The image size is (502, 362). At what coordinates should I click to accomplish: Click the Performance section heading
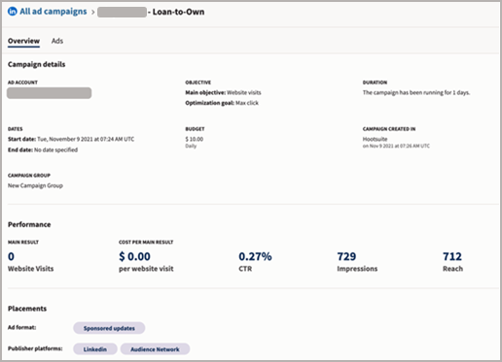[x=29, y=224]
